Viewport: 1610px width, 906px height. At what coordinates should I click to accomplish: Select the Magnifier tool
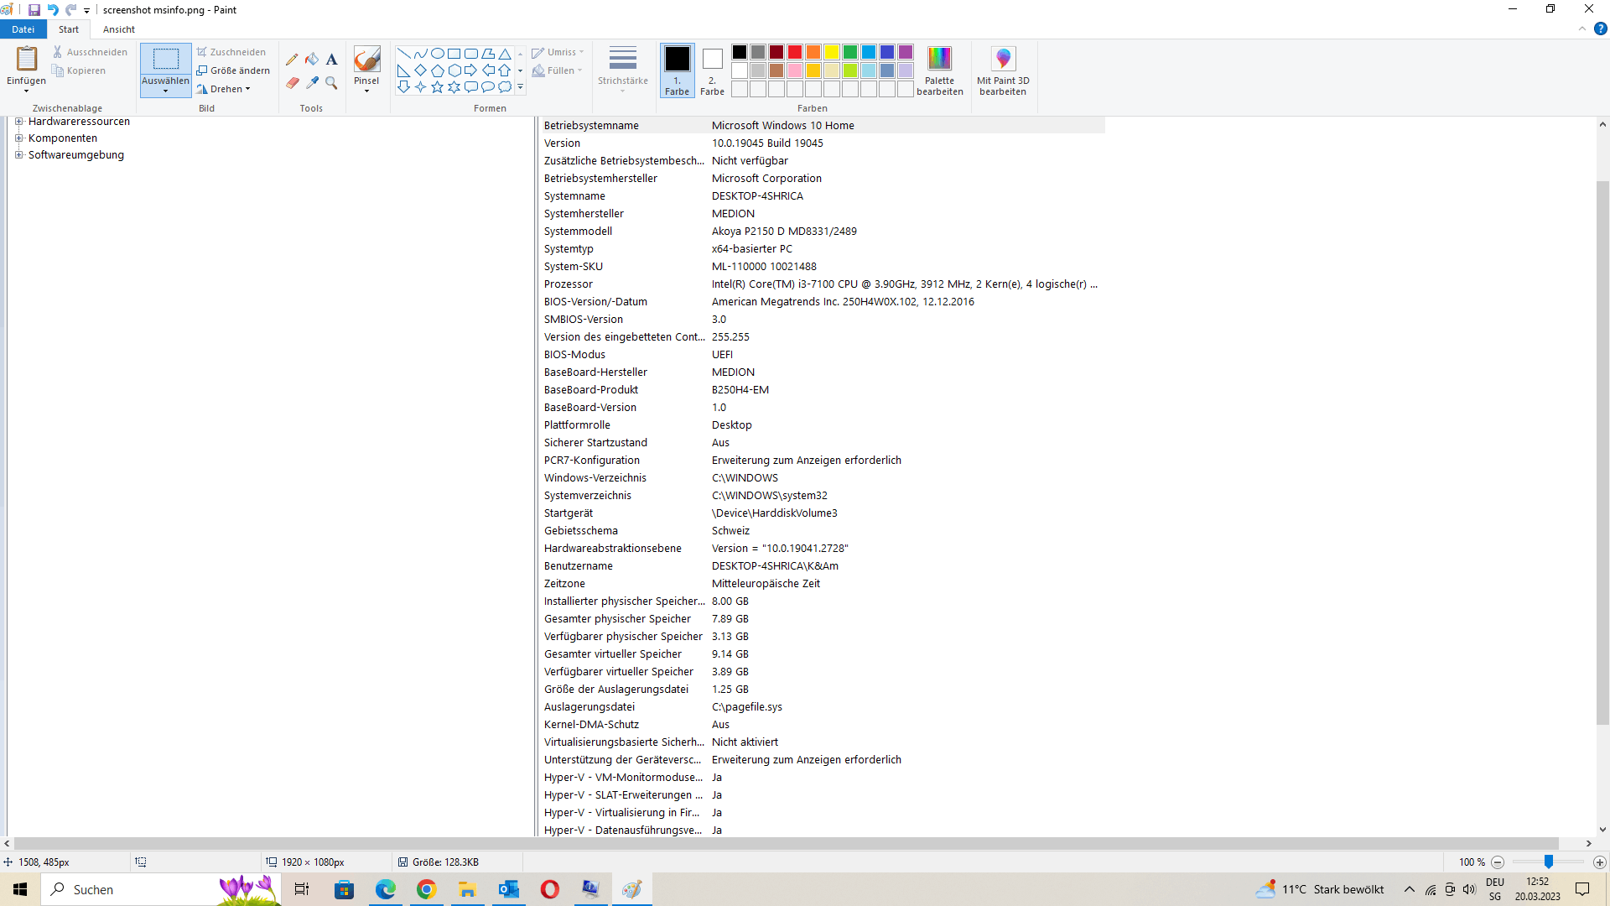[332, 83]
